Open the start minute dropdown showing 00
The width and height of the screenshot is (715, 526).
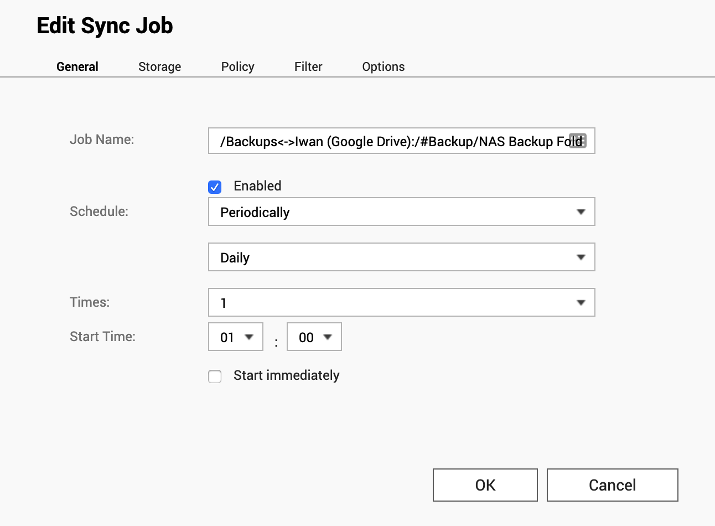314,337
